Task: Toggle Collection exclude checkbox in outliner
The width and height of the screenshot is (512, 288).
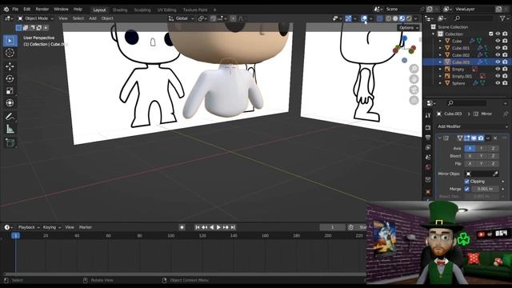Action: 491,34
